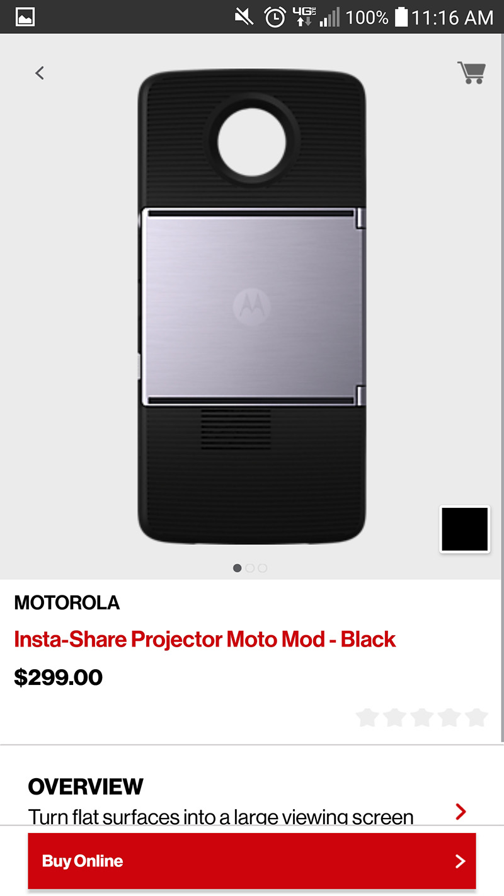Open the shopping cart

coord(471,72)
